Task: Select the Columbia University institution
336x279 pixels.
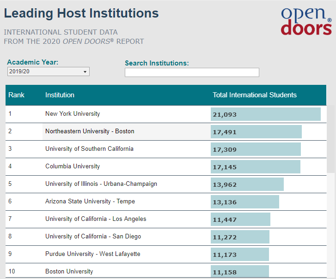Action: 73,166
